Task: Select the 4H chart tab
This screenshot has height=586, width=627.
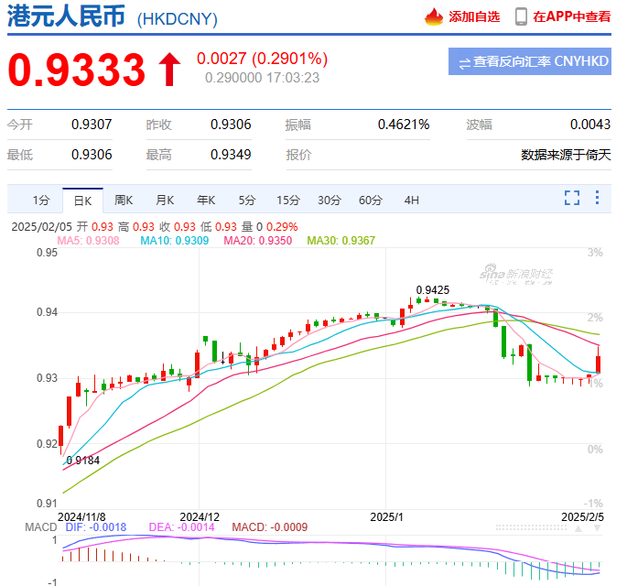Action: tap(412, 200)
